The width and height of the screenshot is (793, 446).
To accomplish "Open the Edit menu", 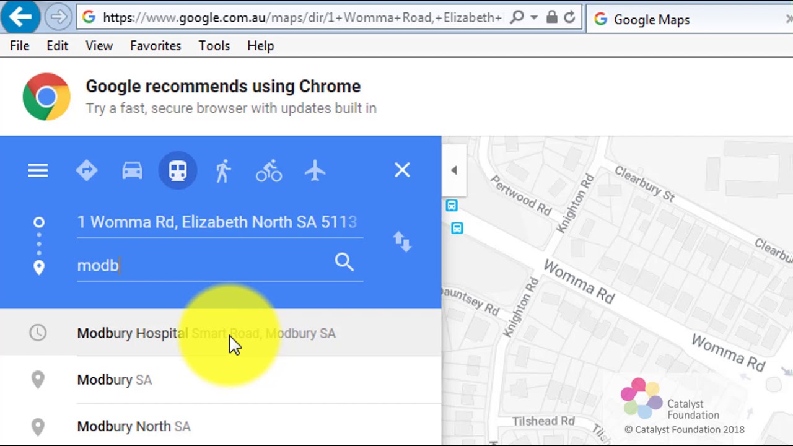I will tap(57, 46).
